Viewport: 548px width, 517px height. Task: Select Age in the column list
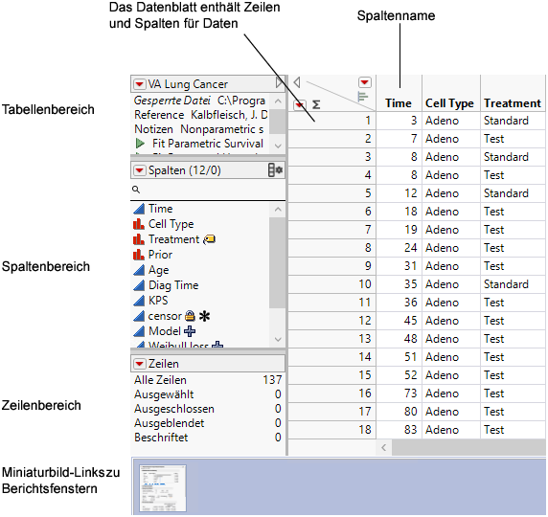click(x=159, y=270)
